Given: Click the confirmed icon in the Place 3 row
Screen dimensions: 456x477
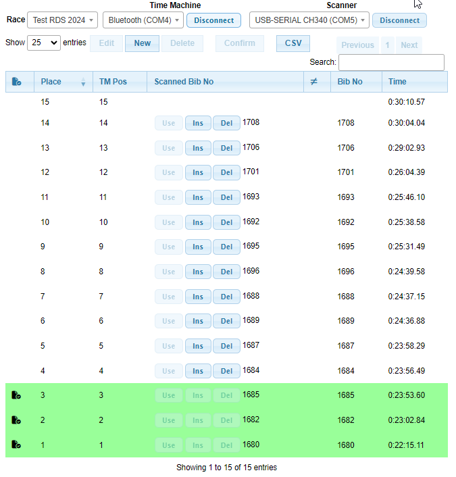Looking at the screenshot, I should click(16, 395).
